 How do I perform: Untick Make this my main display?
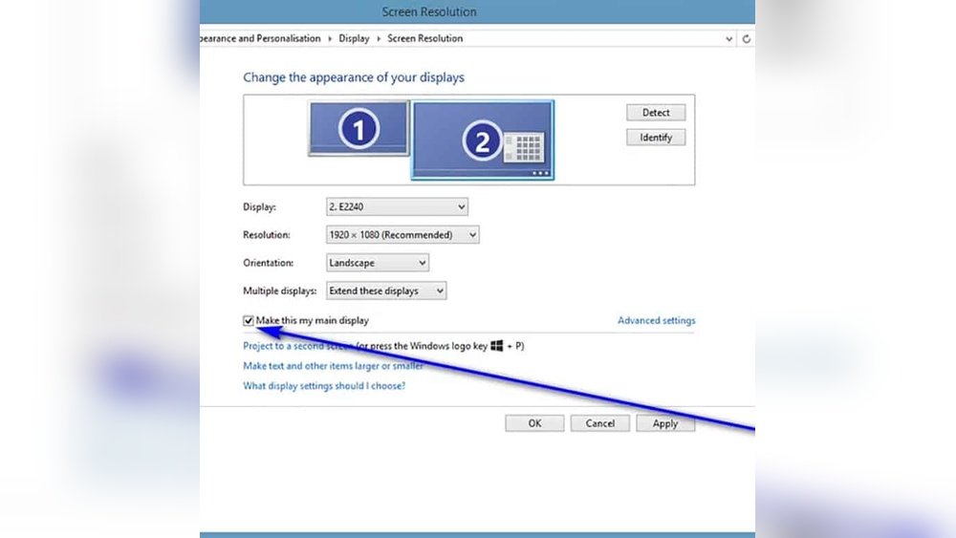pos(249,321)
